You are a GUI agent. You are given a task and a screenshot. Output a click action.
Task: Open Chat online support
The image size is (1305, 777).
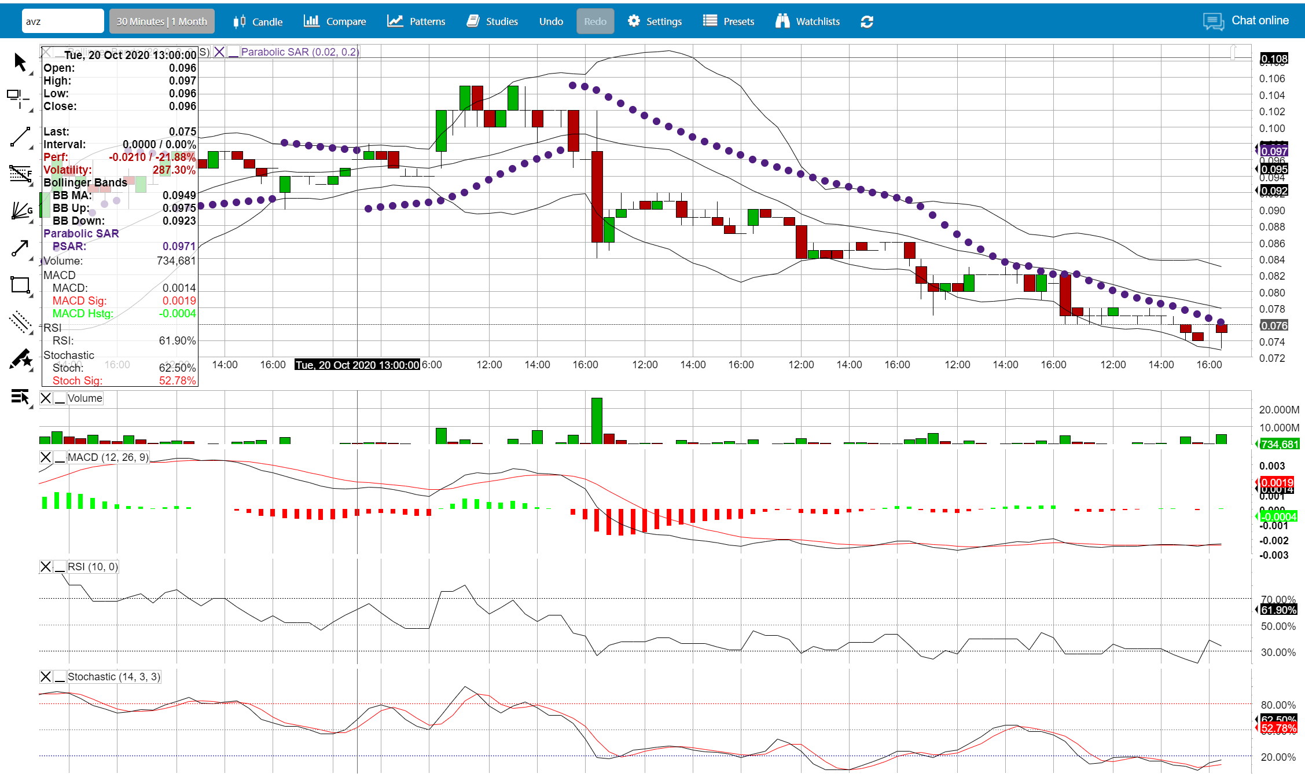tap(1245, 21)
